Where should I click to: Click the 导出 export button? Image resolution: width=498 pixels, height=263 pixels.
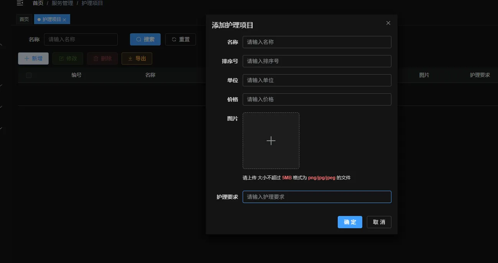pos(137,58)
